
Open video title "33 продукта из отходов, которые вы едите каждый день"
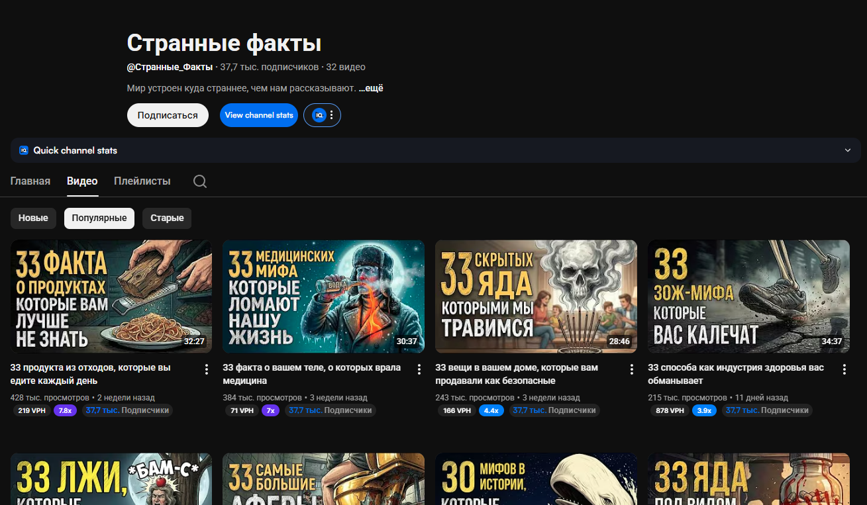(x=91, y=374)
